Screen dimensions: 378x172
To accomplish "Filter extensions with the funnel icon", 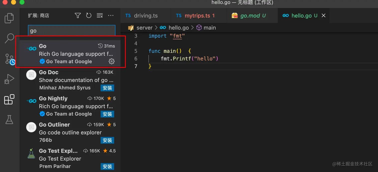I will coord(78,15).
